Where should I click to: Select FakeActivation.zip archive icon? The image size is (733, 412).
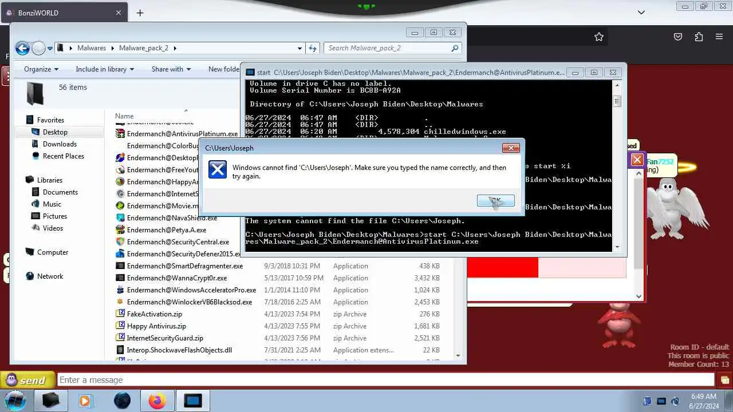[x=120, y=314]
